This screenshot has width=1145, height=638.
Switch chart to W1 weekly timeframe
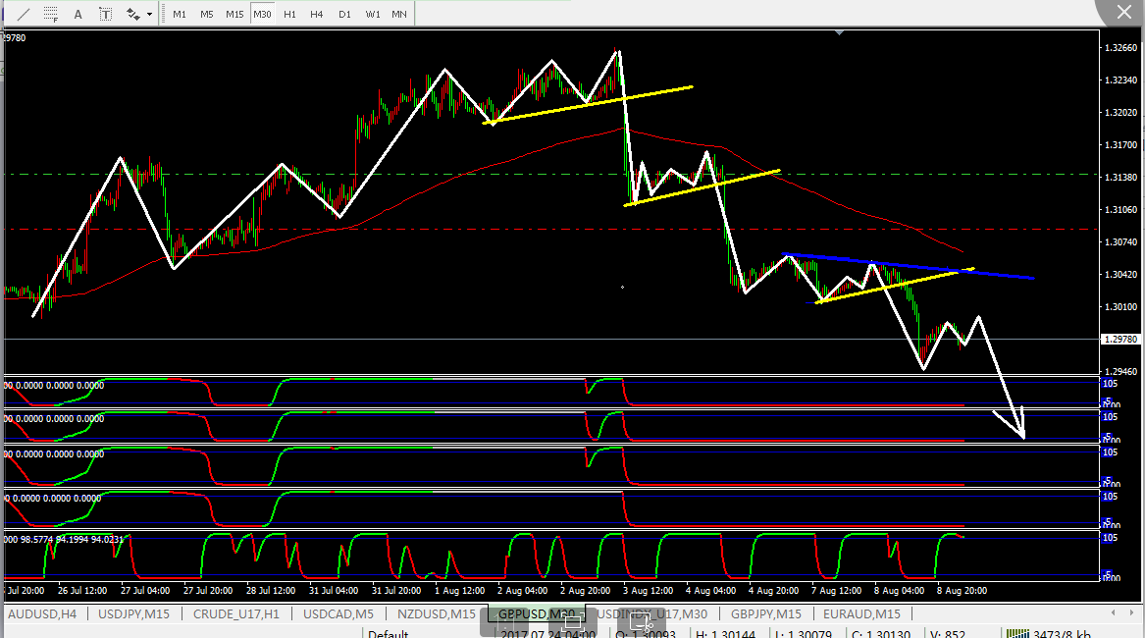[x=373, y=14]
